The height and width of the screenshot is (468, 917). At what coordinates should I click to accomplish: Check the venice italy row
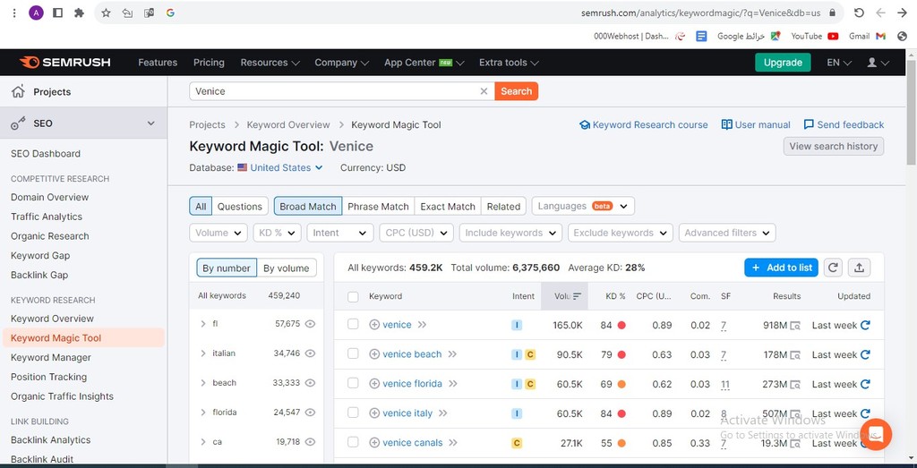click(x=353, y=413)
